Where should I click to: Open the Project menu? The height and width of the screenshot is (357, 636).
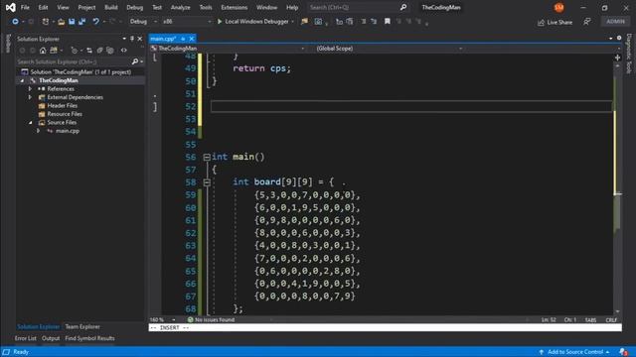tap(86, 7)
